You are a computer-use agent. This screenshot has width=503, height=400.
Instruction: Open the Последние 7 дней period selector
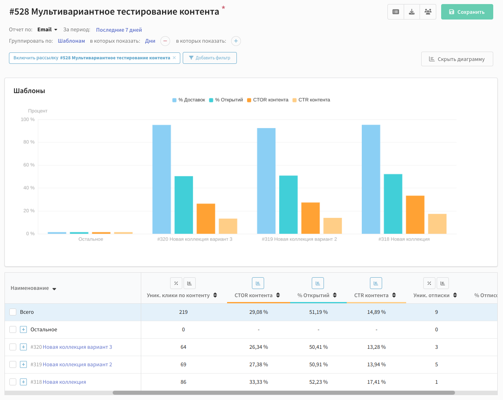[119, 30]
